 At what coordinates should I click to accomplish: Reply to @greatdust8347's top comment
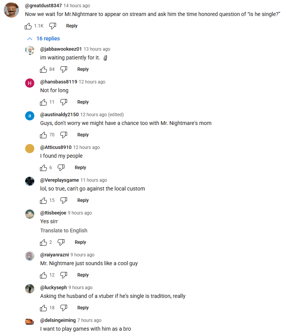pos(72,26)
